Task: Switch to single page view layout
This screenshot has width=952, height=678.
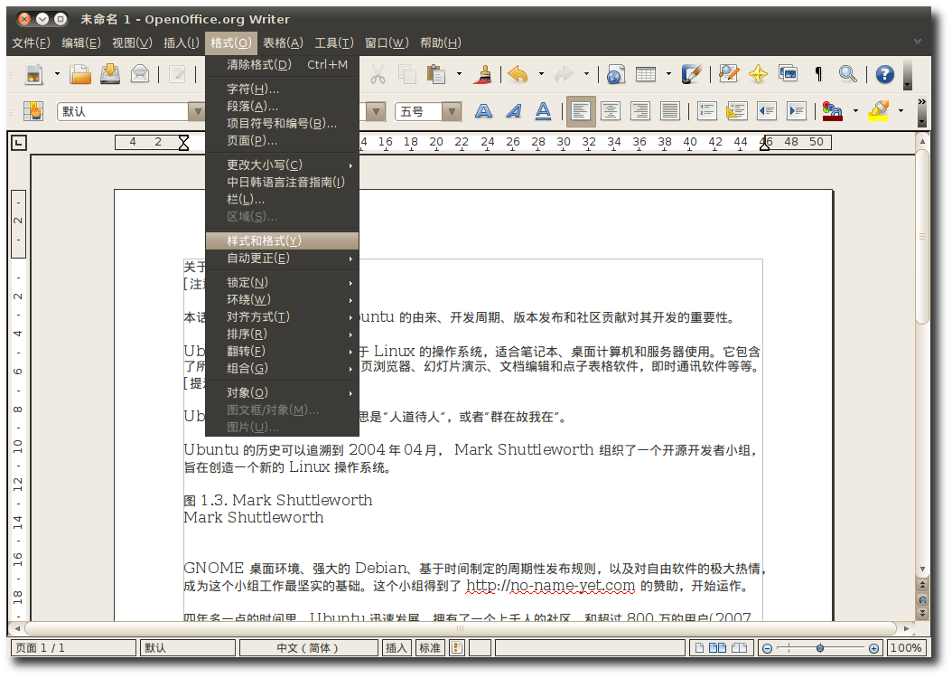Action: coord(699,648)
